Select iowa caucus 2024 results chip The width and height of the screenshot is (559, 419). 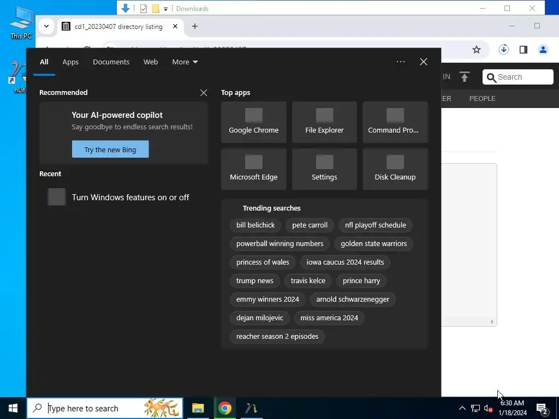[x=345, y=262]
